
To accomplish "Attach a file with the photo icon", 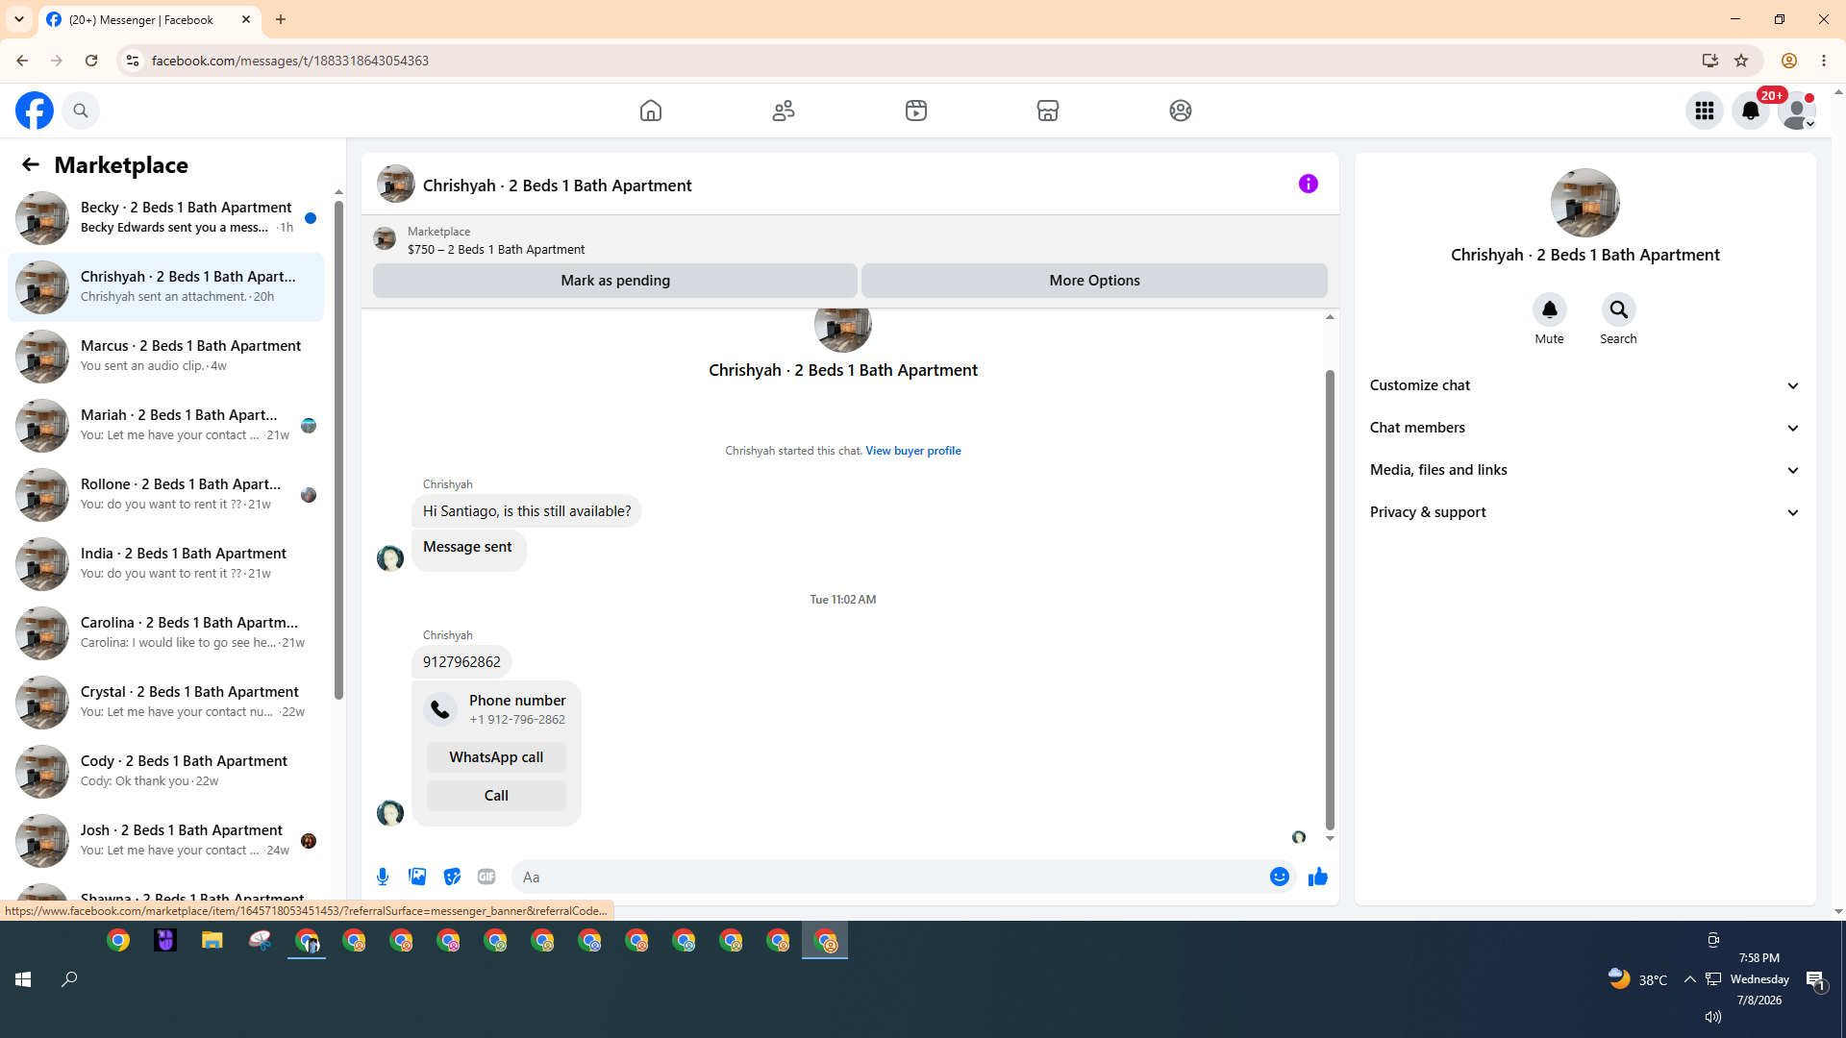I will (x=417, y=877).
